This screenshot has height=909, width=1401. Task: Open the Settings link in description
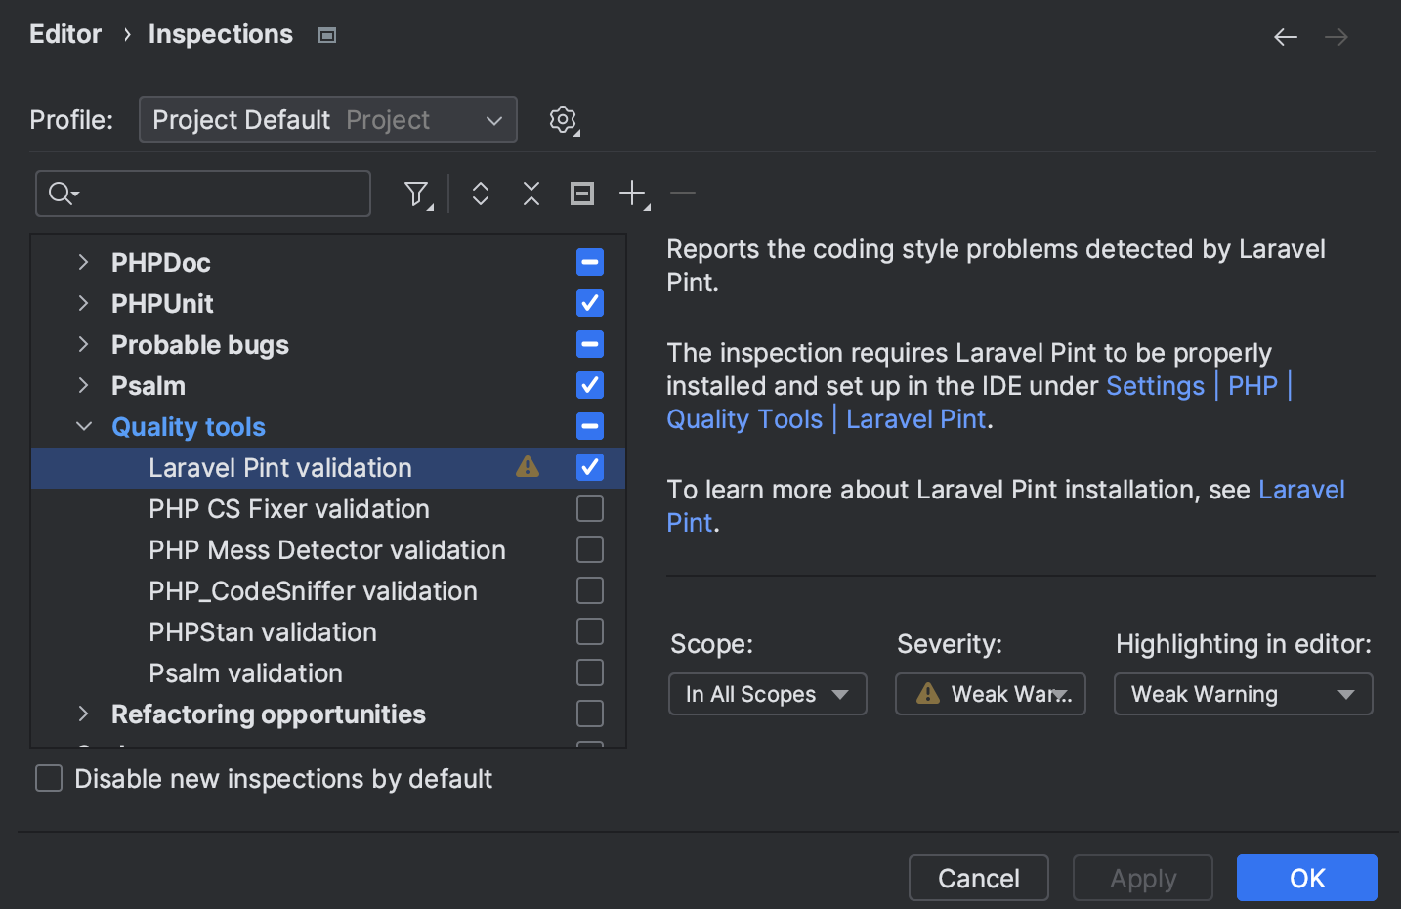pyautogui.click(x=1156, y=386)
